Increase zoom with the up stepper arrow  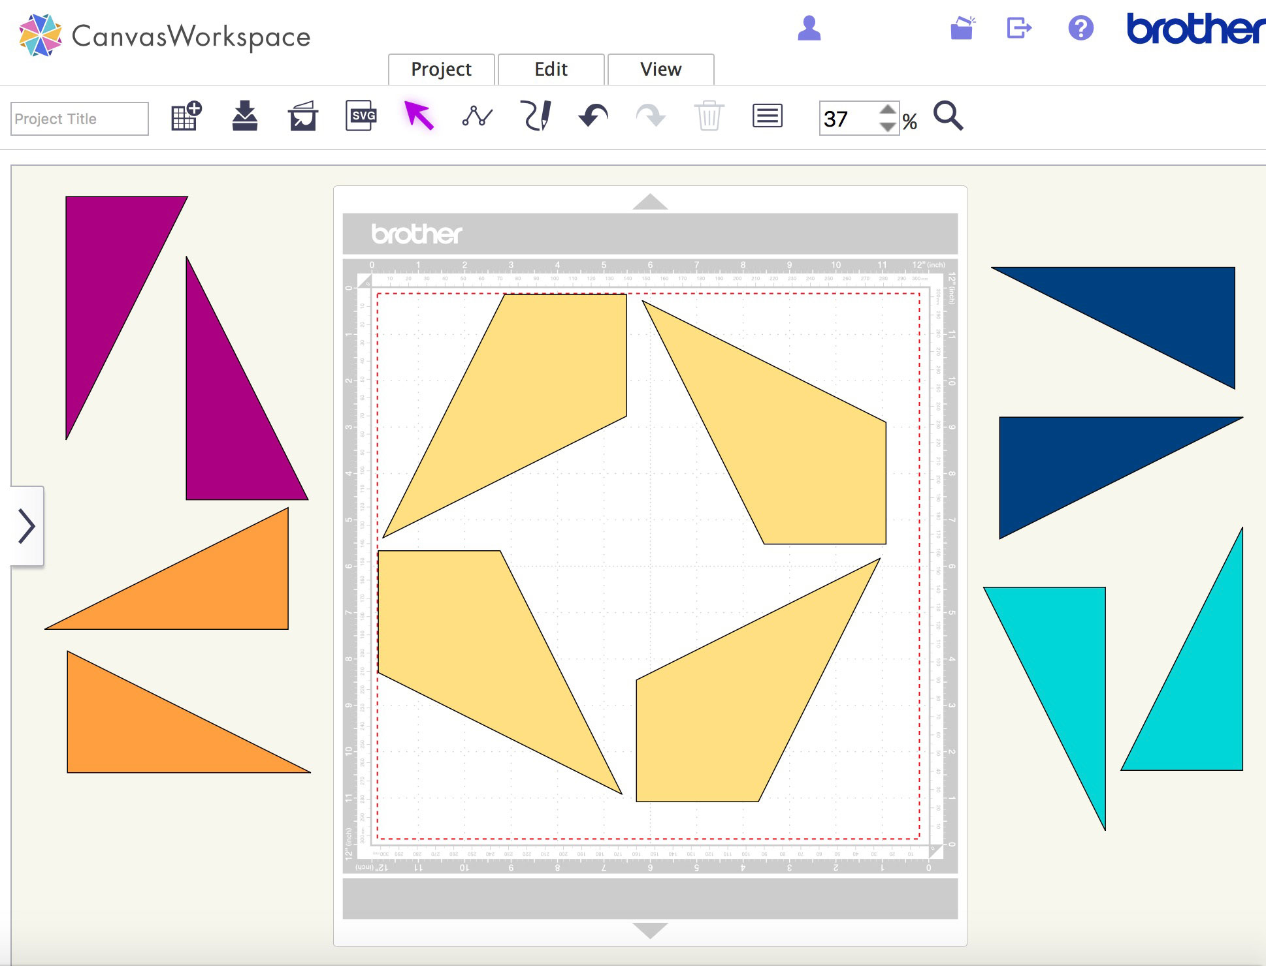[888, 110]
